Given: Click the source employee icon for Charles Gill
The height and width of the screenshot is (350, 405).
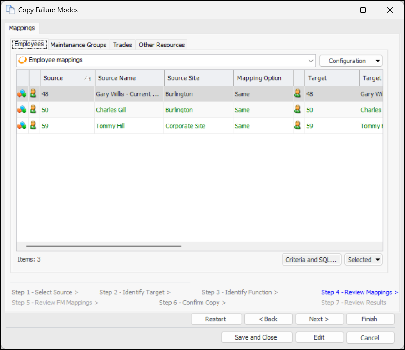Looking at the screenshot, I should coord(33,110).
